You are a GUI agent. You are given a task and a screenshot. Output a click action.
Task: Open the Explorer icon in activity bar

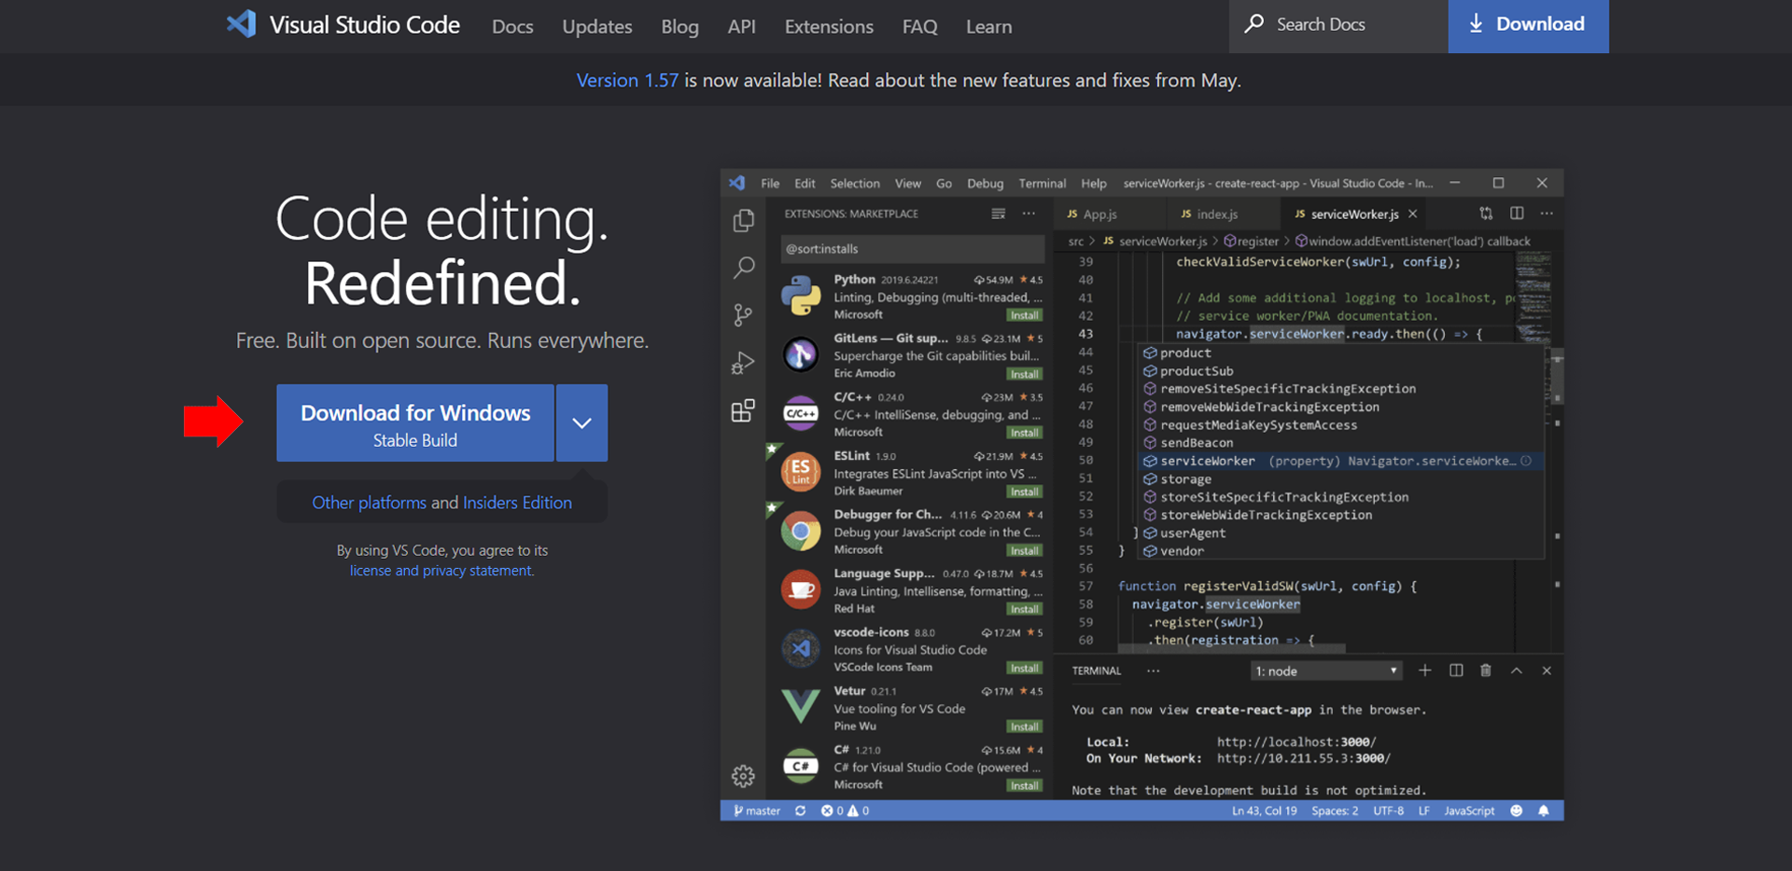coord(744,220)
